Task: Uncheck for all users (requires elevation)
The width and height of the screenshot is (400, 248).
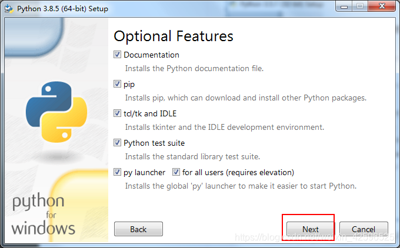Action: click(176, 172)
